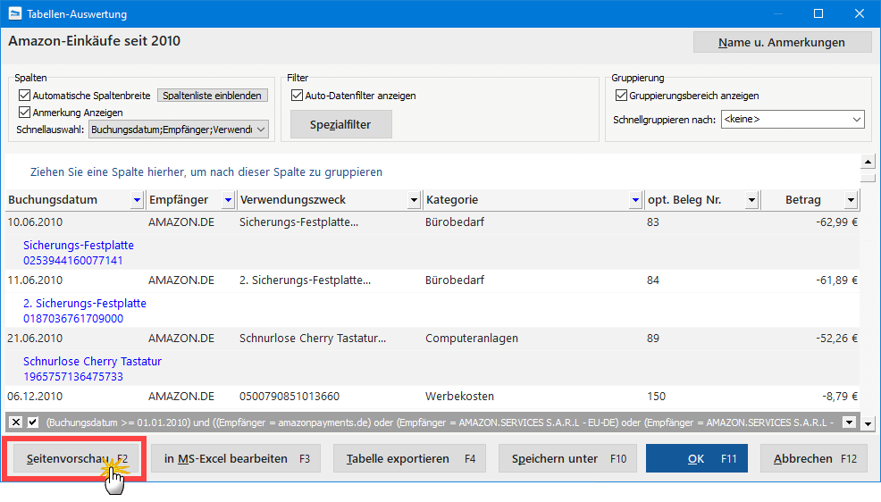Expand the Schnellauswahl dropdown
881x502 pixels.
[261, 130]
